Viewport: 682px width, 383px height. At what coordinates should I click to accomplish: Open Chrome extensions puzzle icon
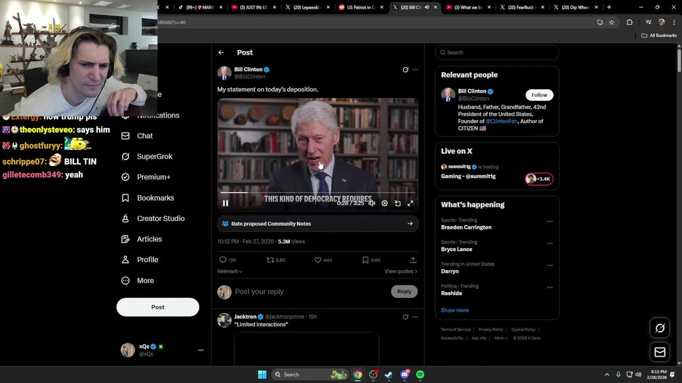pos(630,22)
